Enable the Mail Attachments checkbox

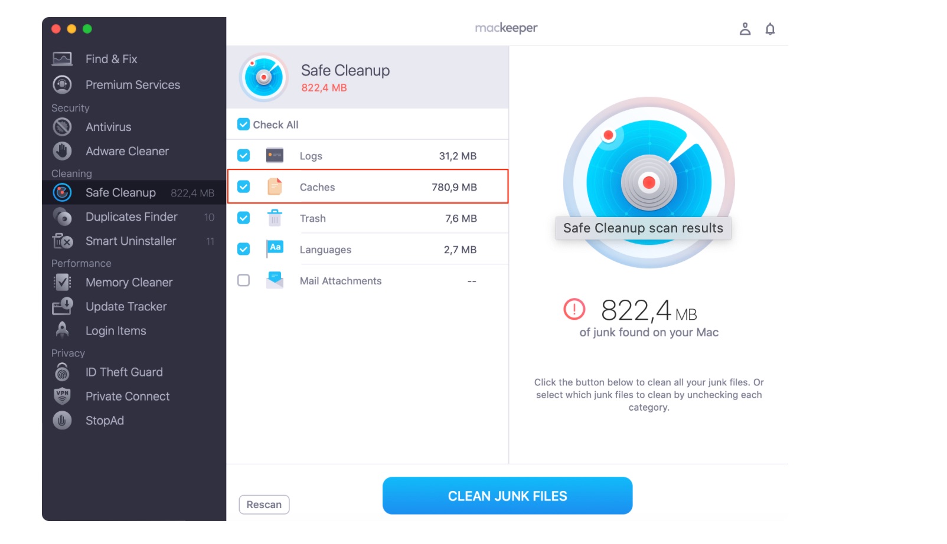[243, 280]
